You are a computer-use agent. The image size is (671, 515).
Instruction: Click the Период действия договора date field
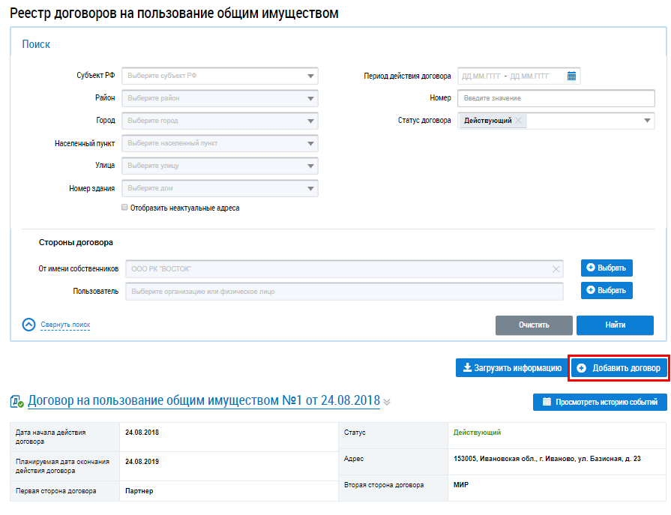[519, 76]
